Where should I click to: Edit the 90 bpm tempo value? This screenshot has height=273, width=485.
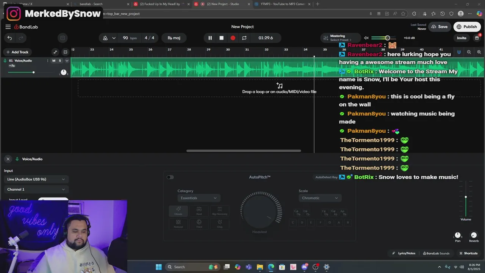point(130,38)
